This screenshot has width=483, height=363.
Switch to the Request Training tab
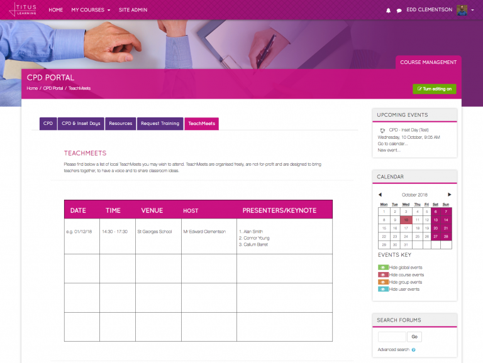[160, 124]
